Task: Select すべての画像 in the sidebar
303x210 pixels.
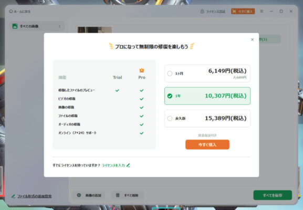Action: tap(37, 26)
